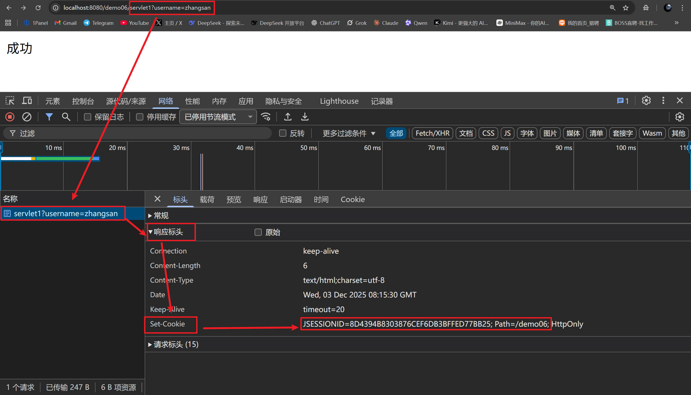Image resolution: width=691 pixels, height=395 pixels.
Task: Open the 已停用节流模式 throttling dropdown
Action: pos(218,117)
